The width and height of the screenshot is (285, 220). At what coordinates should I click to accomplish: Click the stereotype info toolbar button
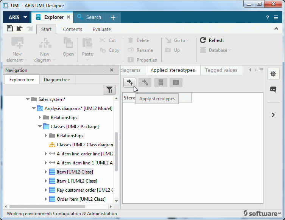176,82
